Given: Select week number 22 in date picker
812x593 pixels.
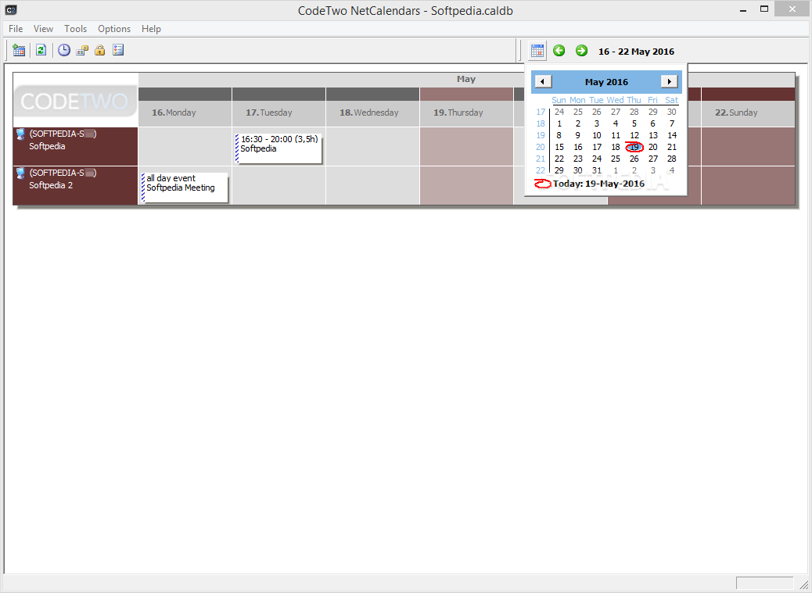Looking at the screenshot, I should click(x=540, y=170).
